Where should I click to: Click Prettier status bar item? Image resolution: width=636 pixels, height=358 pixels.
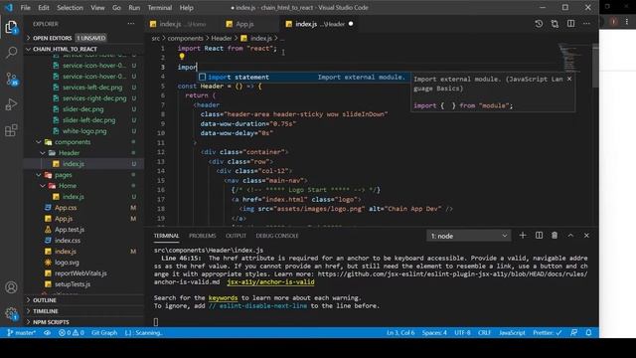548,333
